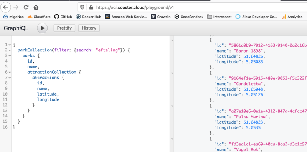307x152 pixels.
Task: Open the CodeSandbox bookmark
Action: tap(189, 17)
